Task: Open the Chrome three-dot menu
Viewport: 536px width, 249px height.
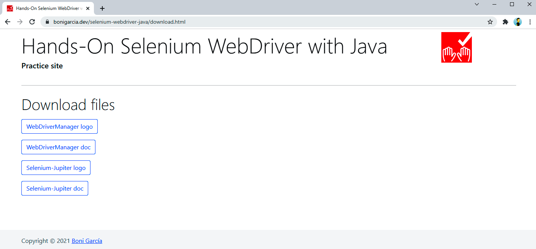Action: point(530,22)
